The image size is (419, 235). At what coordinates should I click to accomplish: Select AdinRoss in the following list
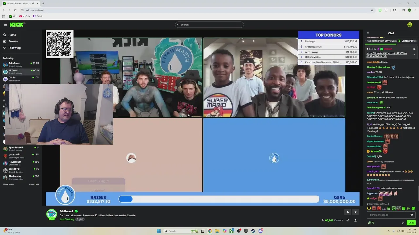point(21,64)
